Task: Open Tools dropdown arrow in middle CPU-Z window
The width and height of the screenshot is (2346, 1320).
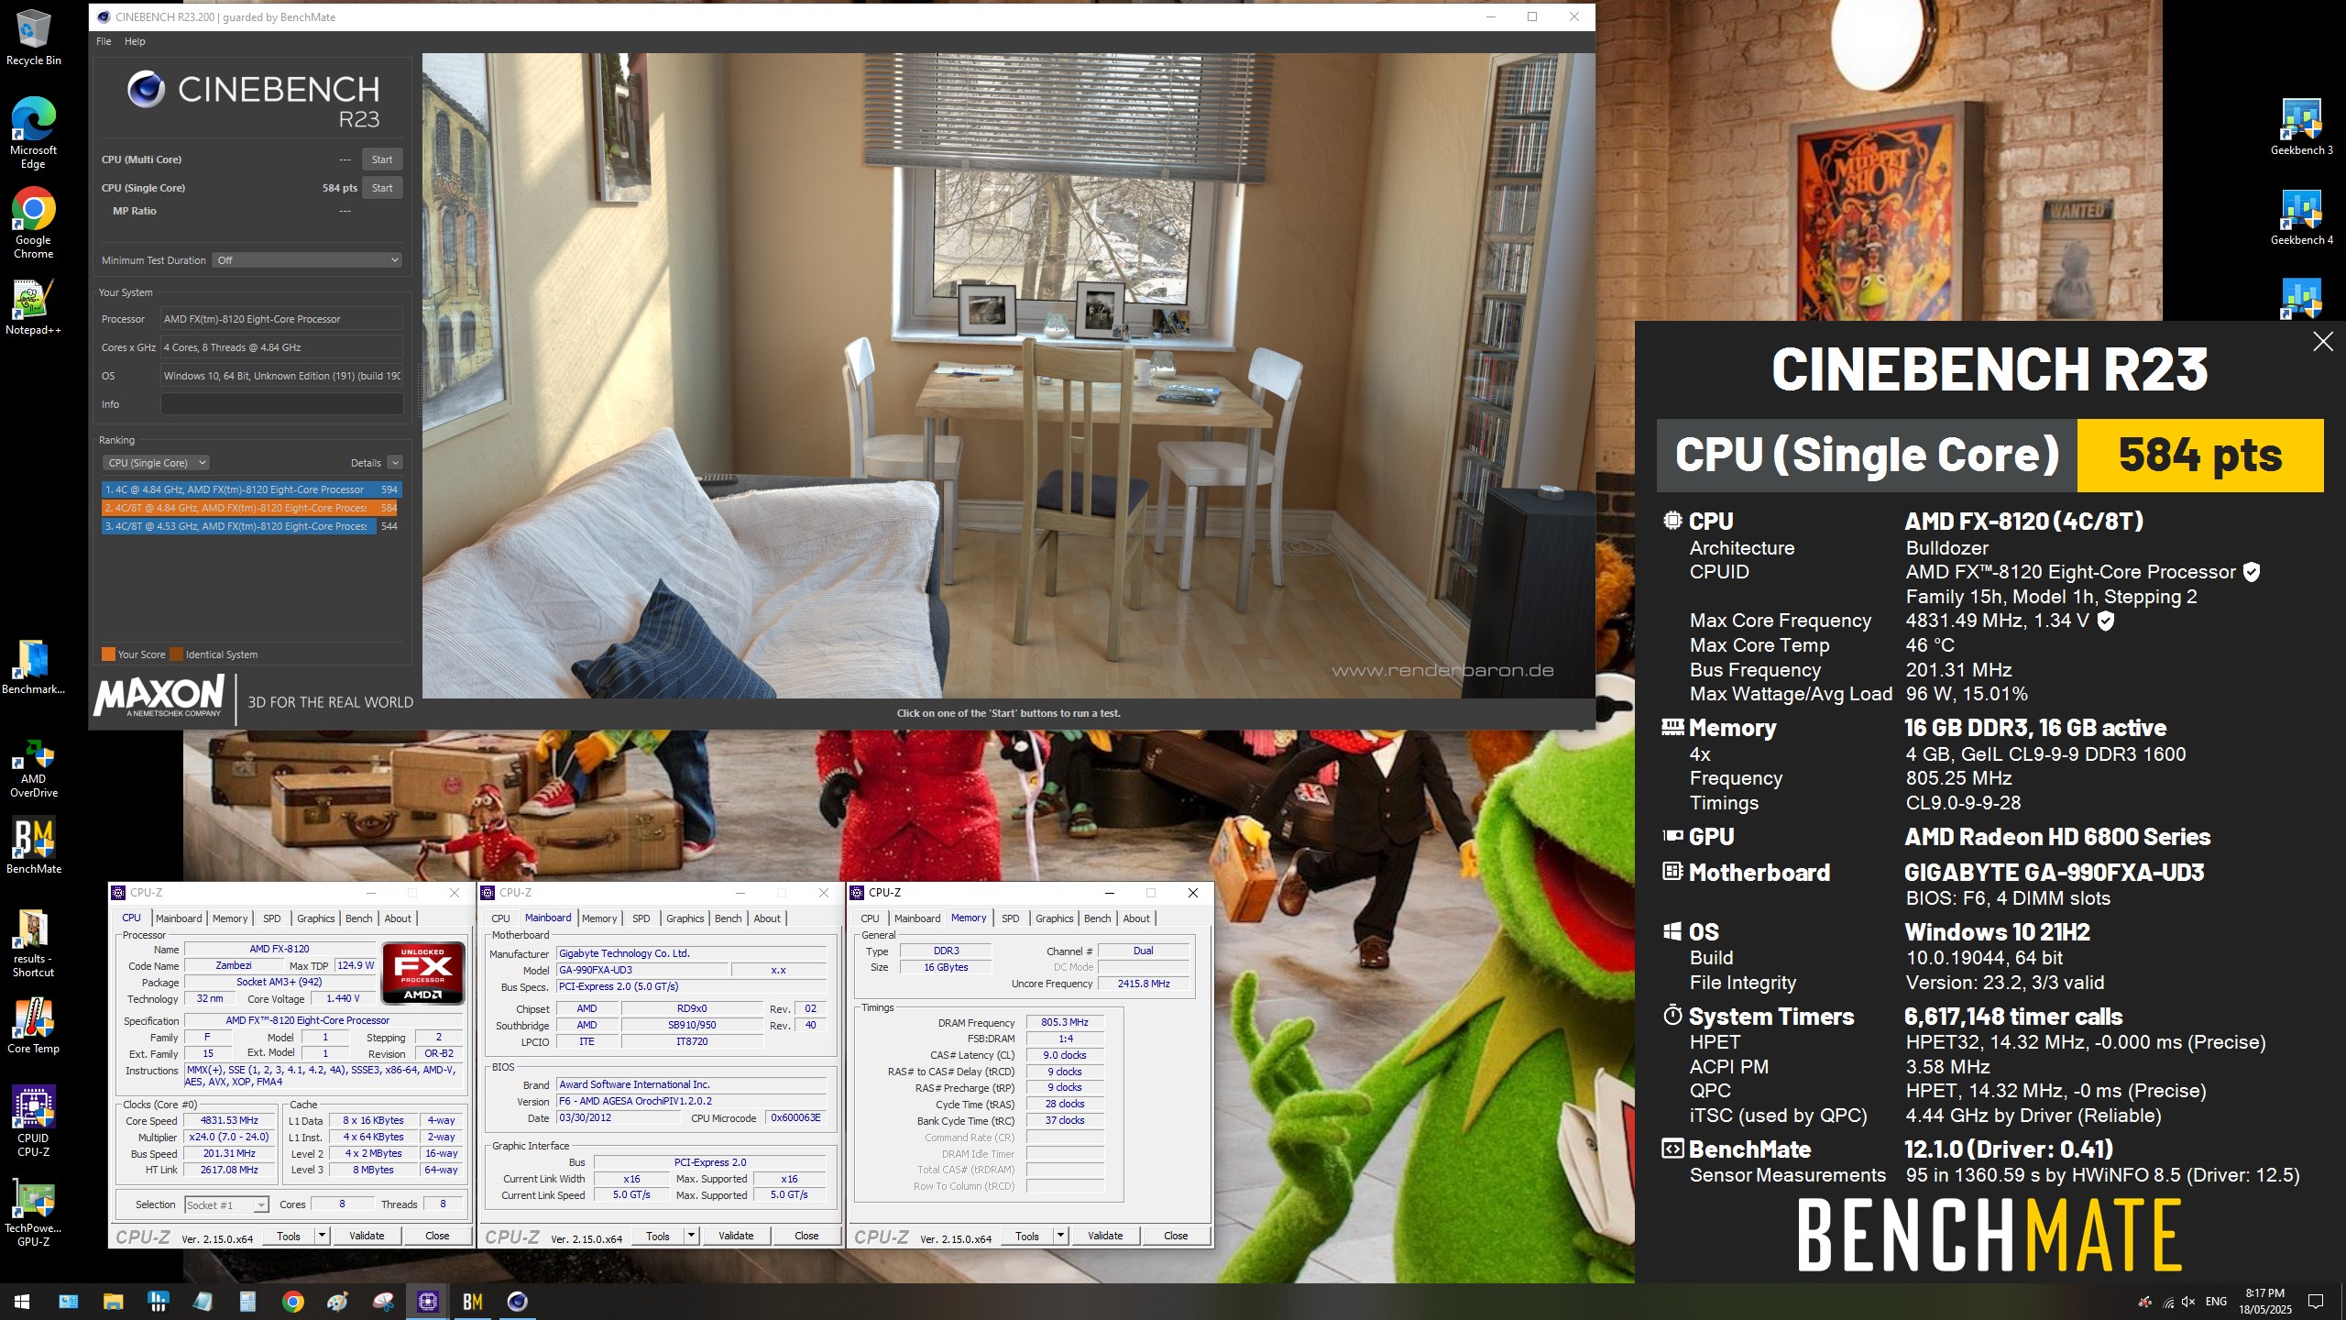Action: point(691,1236)
